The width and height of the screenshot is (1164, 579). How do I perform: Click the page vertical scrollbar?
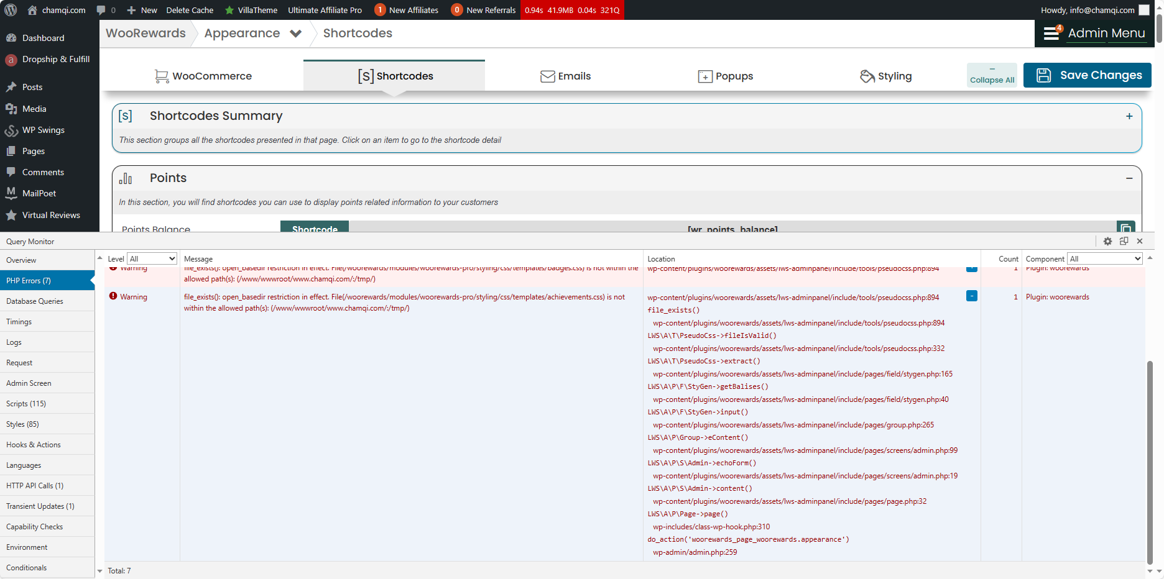click(1160, 29)
